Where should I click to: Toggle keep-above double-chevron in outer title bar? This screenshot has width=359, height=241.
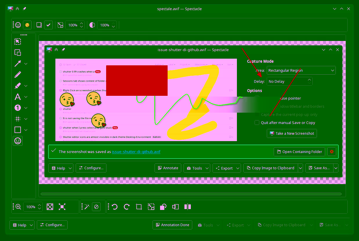coord(17,9)
